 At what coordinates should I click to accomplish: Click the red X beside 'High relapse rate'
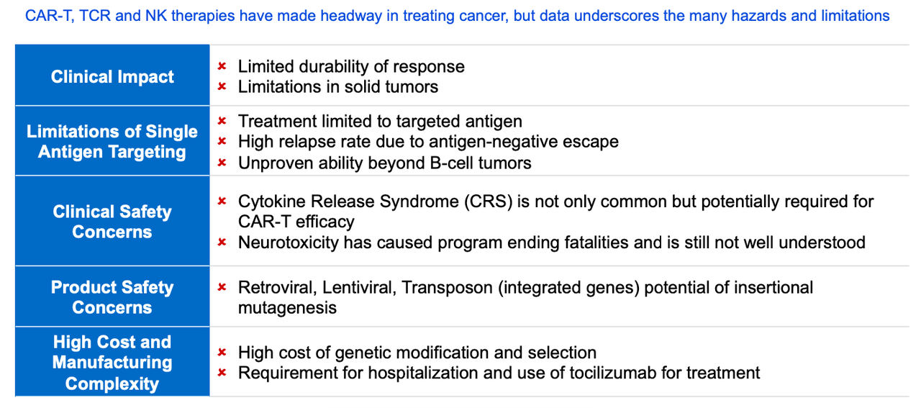coord(222,142)
